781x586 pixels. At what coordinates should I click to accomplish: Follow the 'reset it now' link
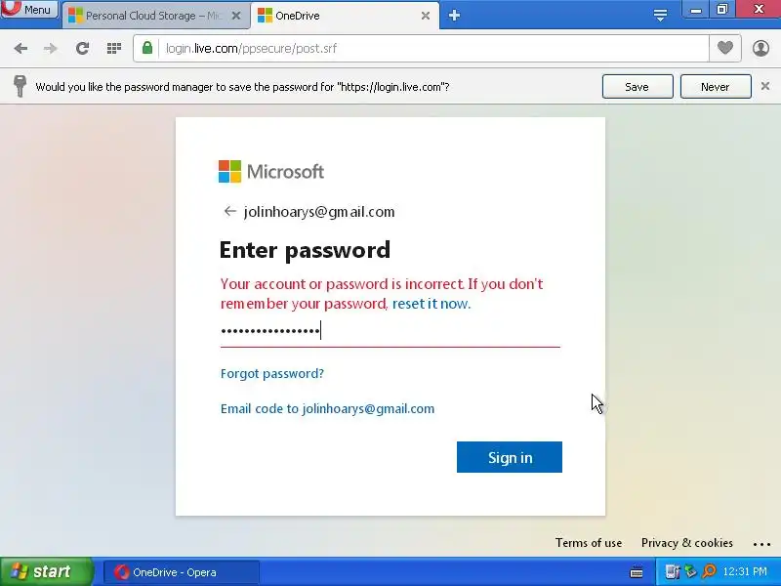tap(432, 304)
